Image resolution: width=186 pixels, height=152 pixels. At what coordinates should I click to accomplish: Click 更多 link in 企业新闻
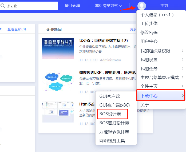133,29
